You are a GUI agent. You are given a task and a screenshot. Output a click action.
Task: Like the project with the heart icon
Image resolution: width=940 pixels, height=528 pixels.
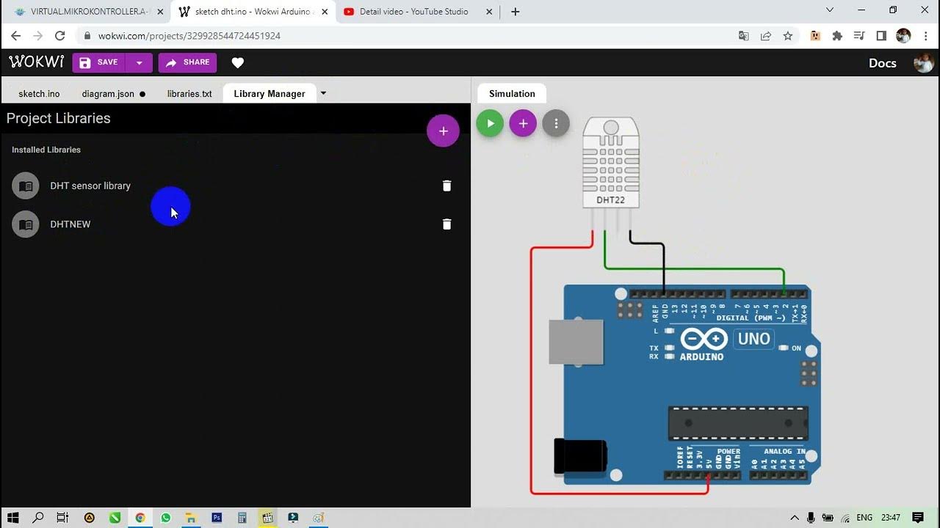tap(237, 63)
